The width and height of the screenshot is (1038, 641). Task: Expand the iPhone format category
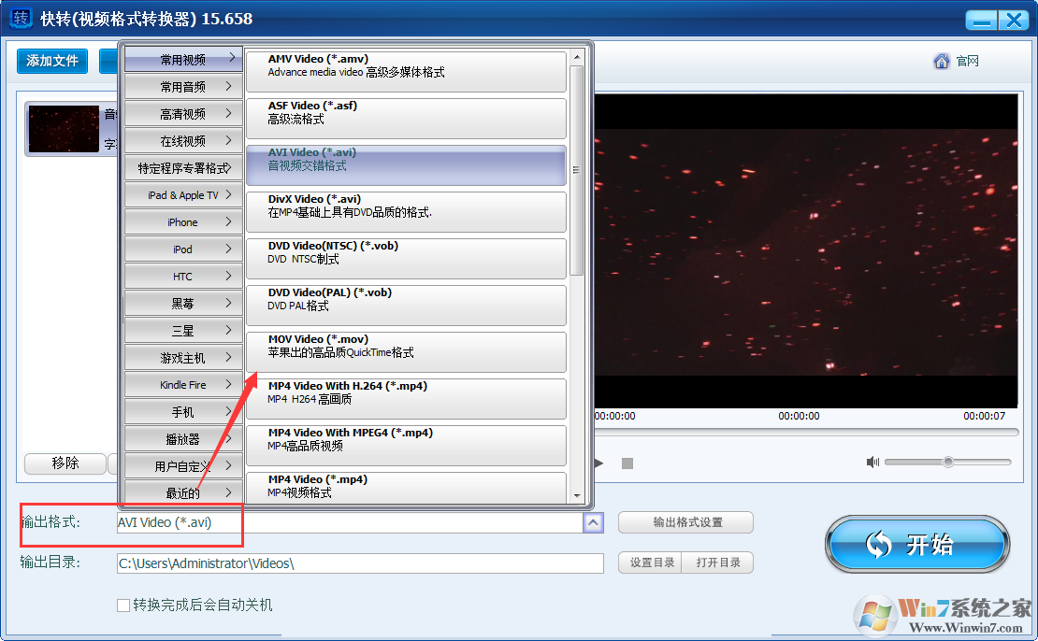182,221
